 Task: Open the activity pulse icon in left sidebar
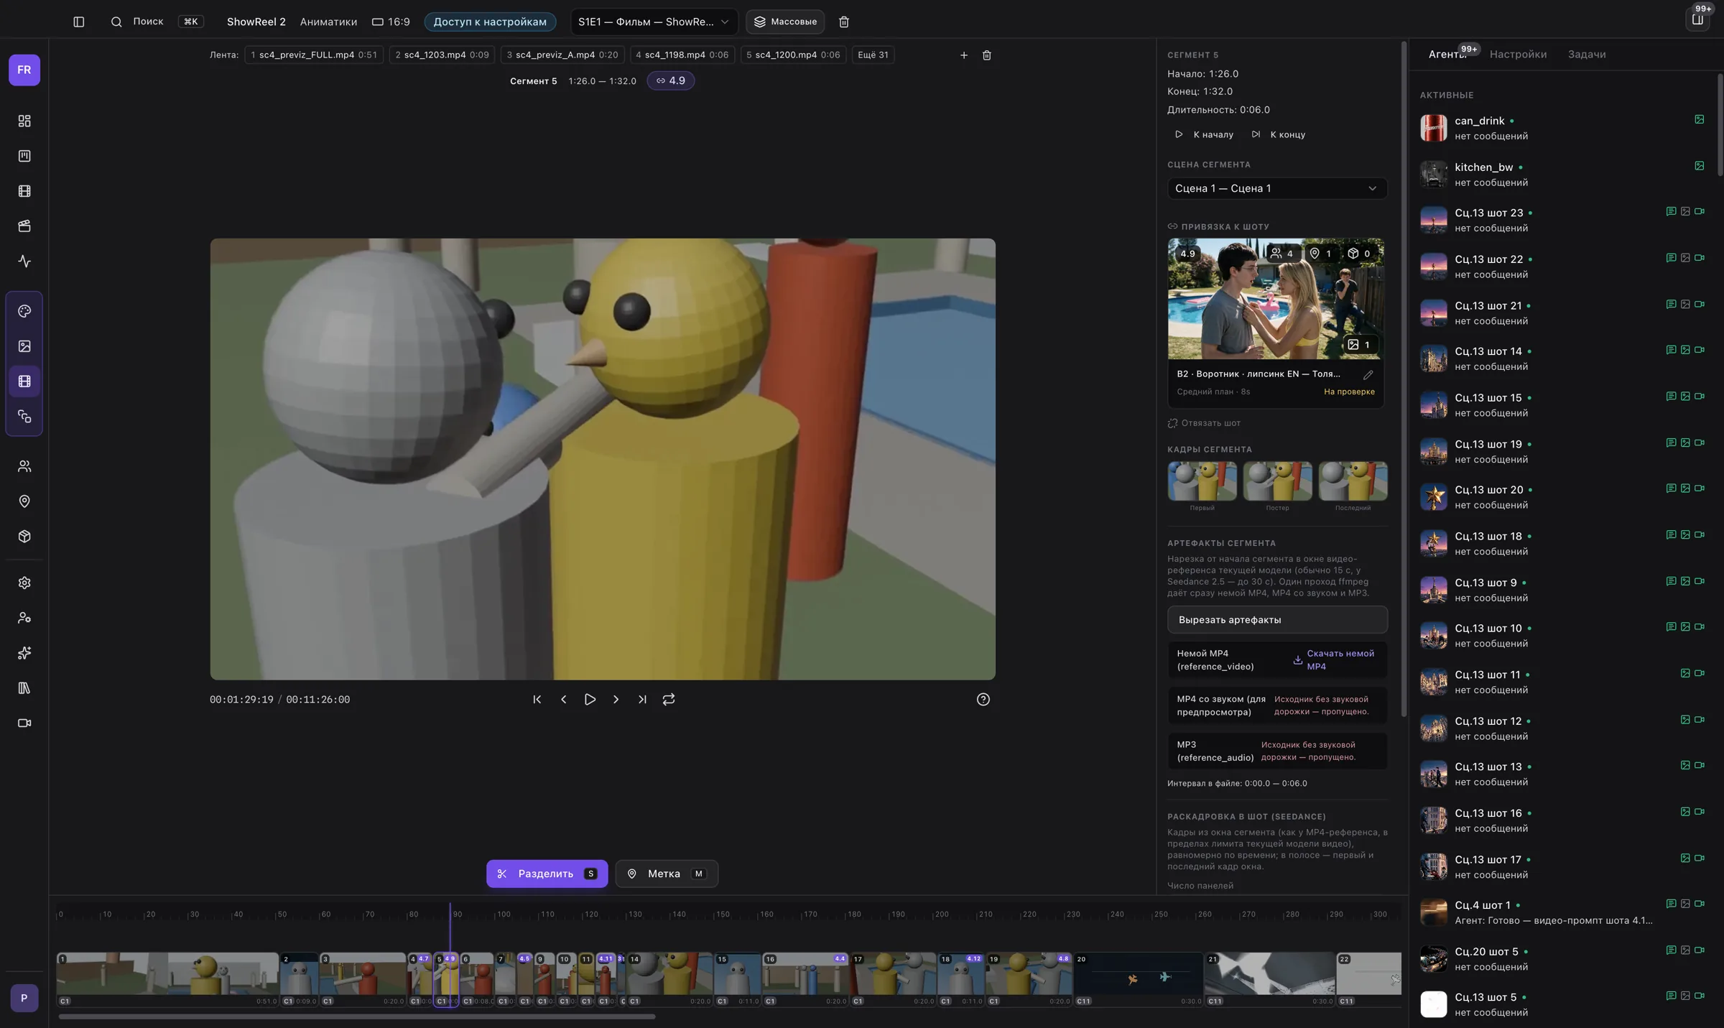24,261
